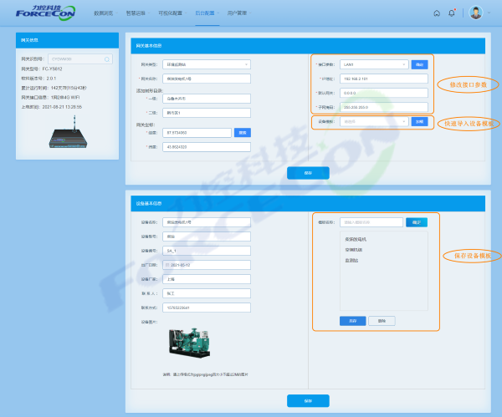Click the white delete button under template list
This screenshot has height=417, width=502.
click(x=382, y=321)
